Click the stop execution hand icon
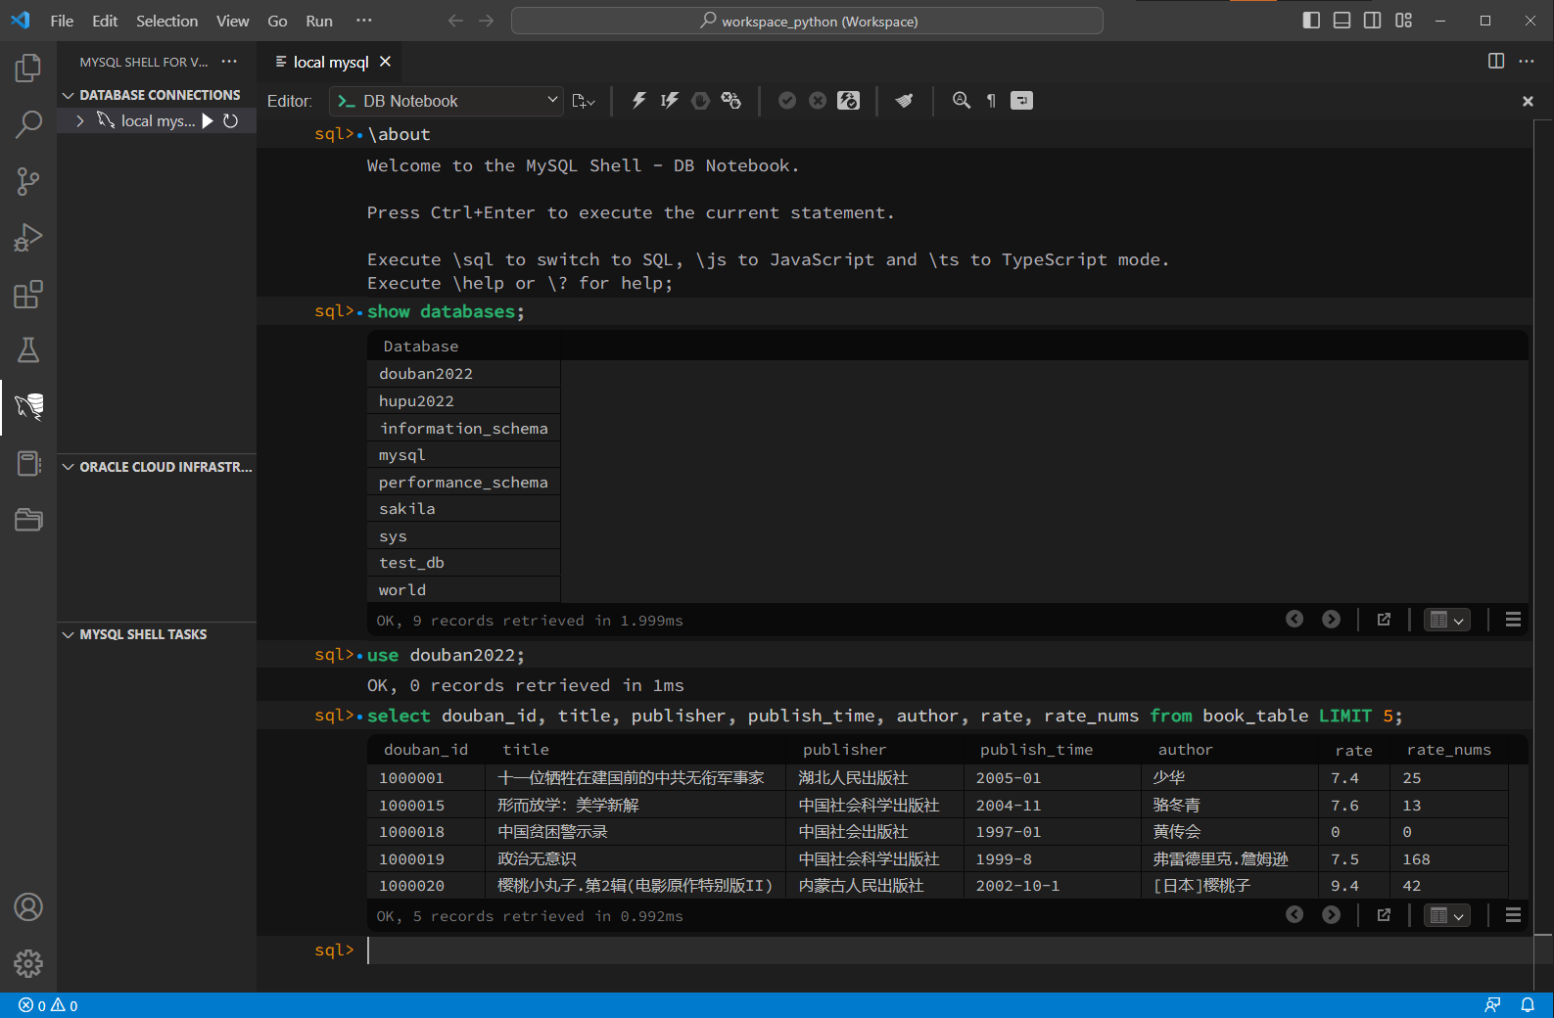1554x1018 pixels. (x=700, y=100)
